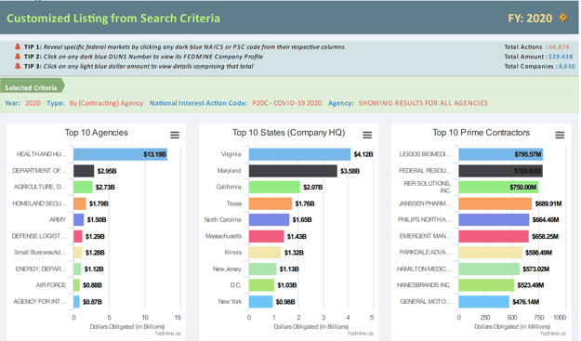Click the Agriculture $2.73B green bar
This screenshot has width=581, height=341.
point(83,187)
